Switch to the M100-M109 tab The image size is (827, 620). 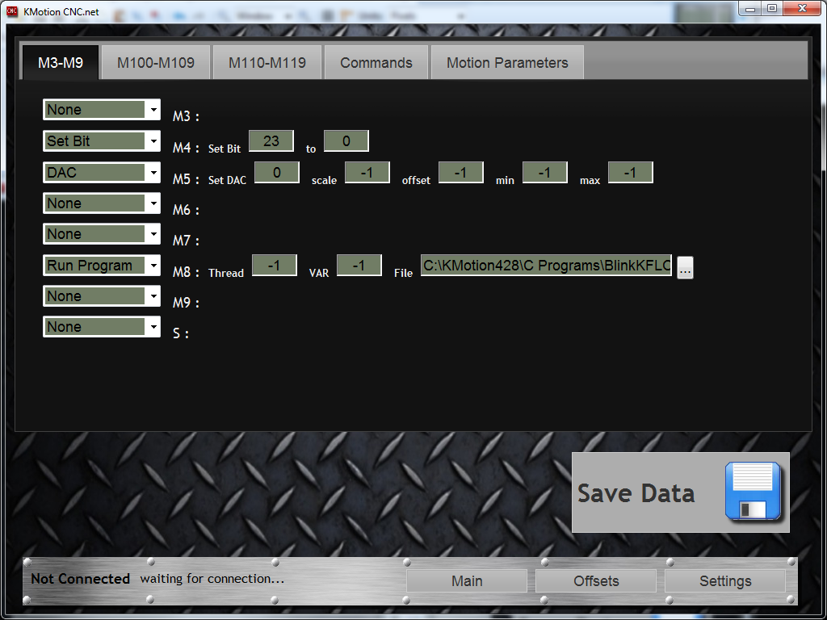point(156,63)
